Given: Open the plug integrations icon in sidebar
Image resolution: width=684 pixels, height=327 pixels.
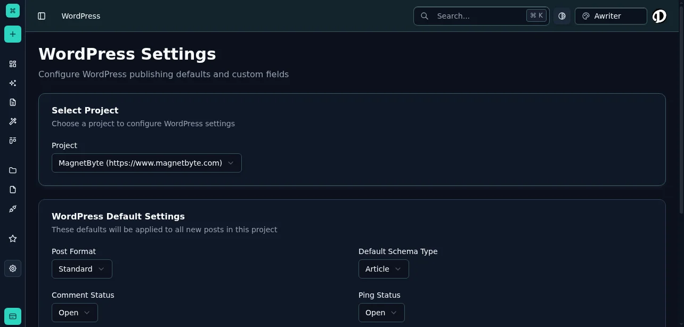Looking at the screenshot, I should click(13, 209).
